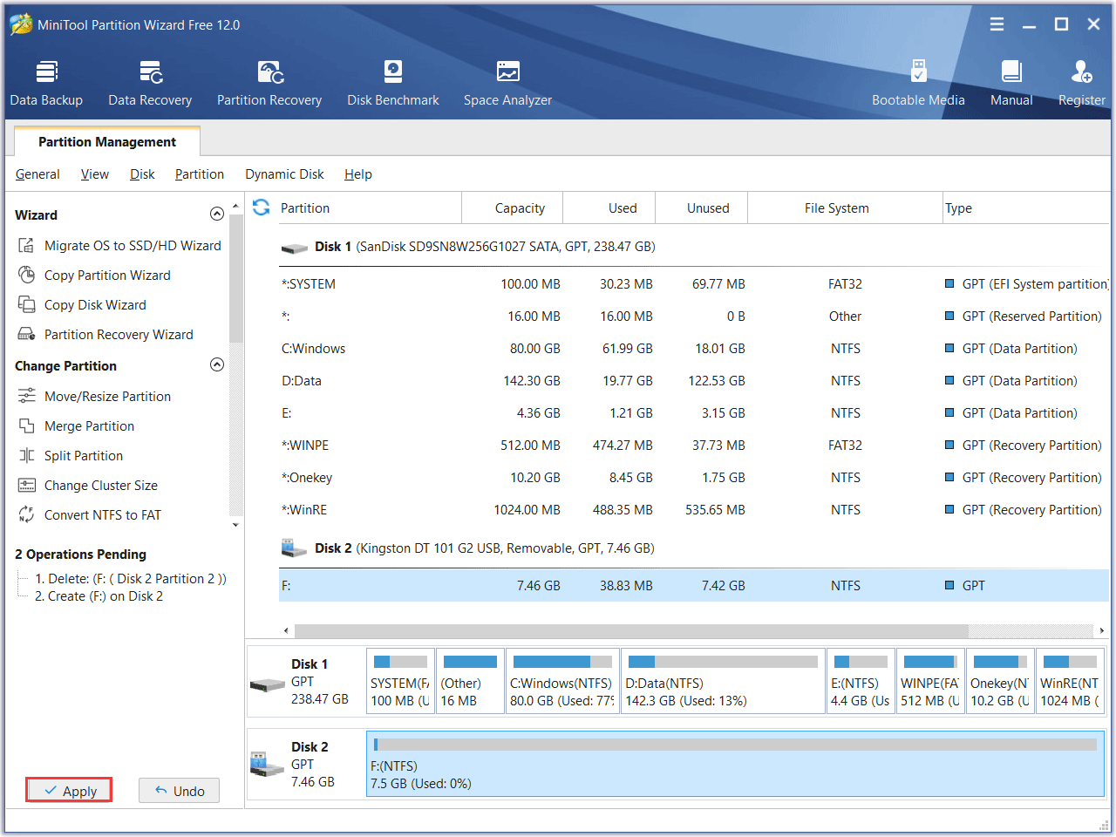The image size is (1116, 837).
Task: Start the Disk Benchmark tool
Action: [393, 84]
